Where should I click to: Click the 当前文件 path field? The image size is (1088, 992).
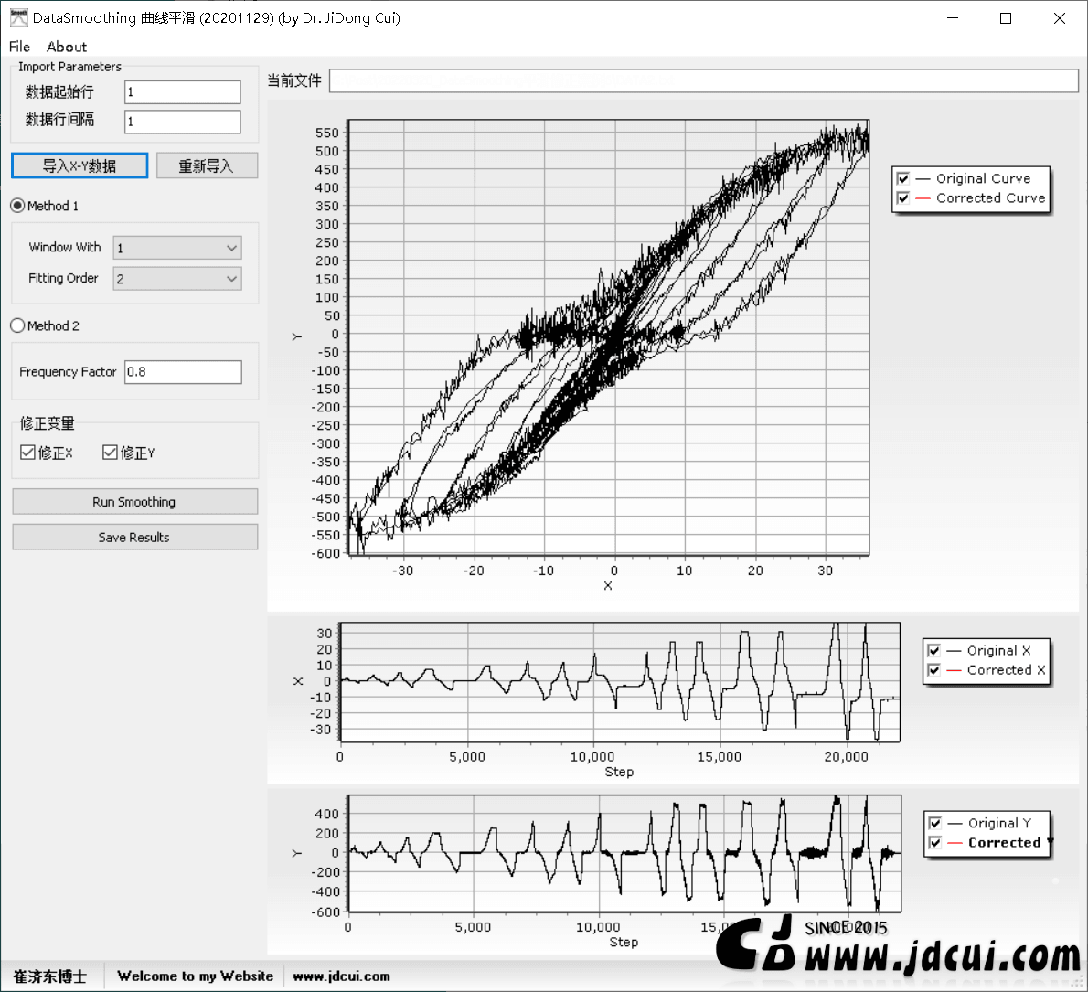tap(704, 80)
